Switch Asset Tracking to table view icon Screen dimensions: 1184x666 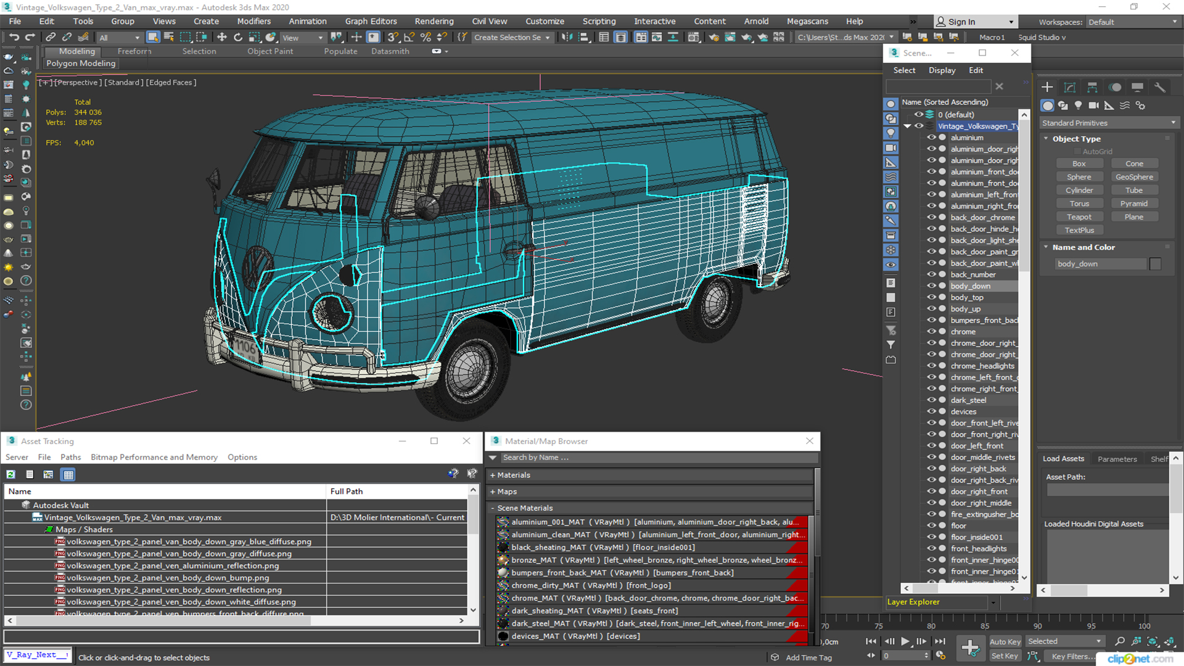(x=68, y=474)
